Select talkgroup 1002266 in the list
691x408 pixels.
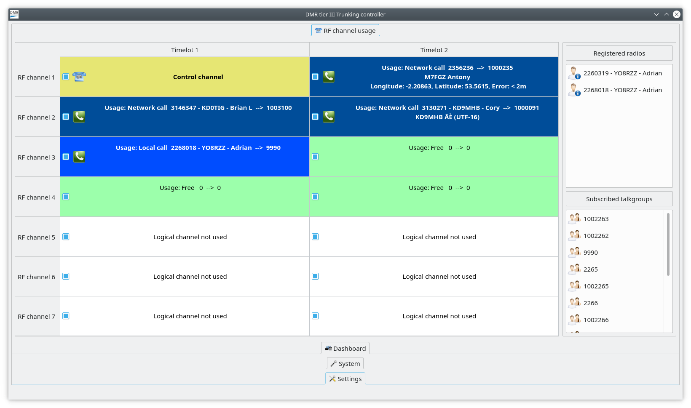[x=615, y=320]
